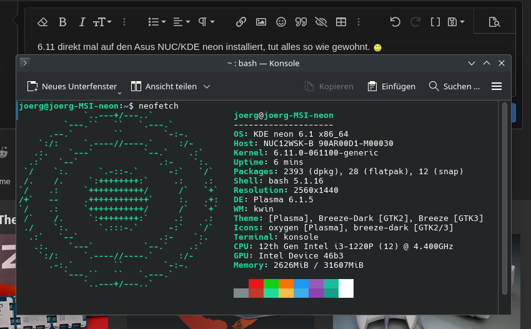
Task: Redo edit in editor toolbar
Action: coord(415,22)
